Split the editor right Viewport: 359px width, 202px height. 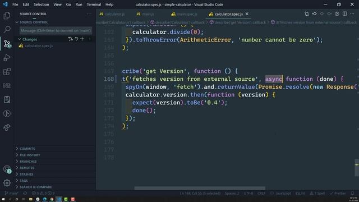(344, 14)
